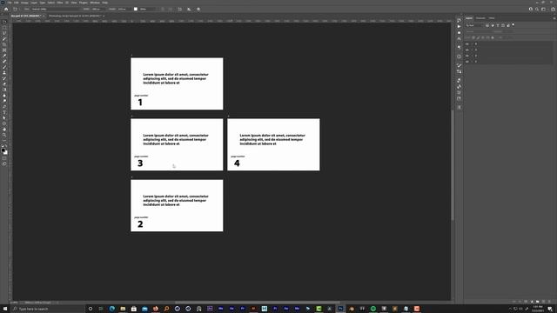Click the foreground/background color swatches

tap(4, 151)
